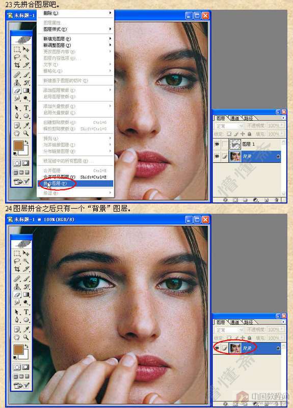Viewport: 293px width, 408px height.
Task: Select the Crop tool in step 24 toolbox
Action: point(17,269)
